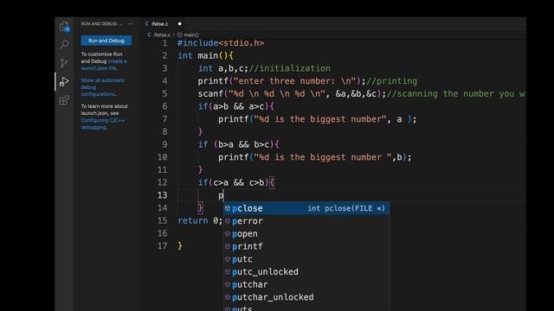This screenshot has height=311, width=554.
Task: Select putchar_unlocked in the suggestion list
Action: (x=306, y=297)
